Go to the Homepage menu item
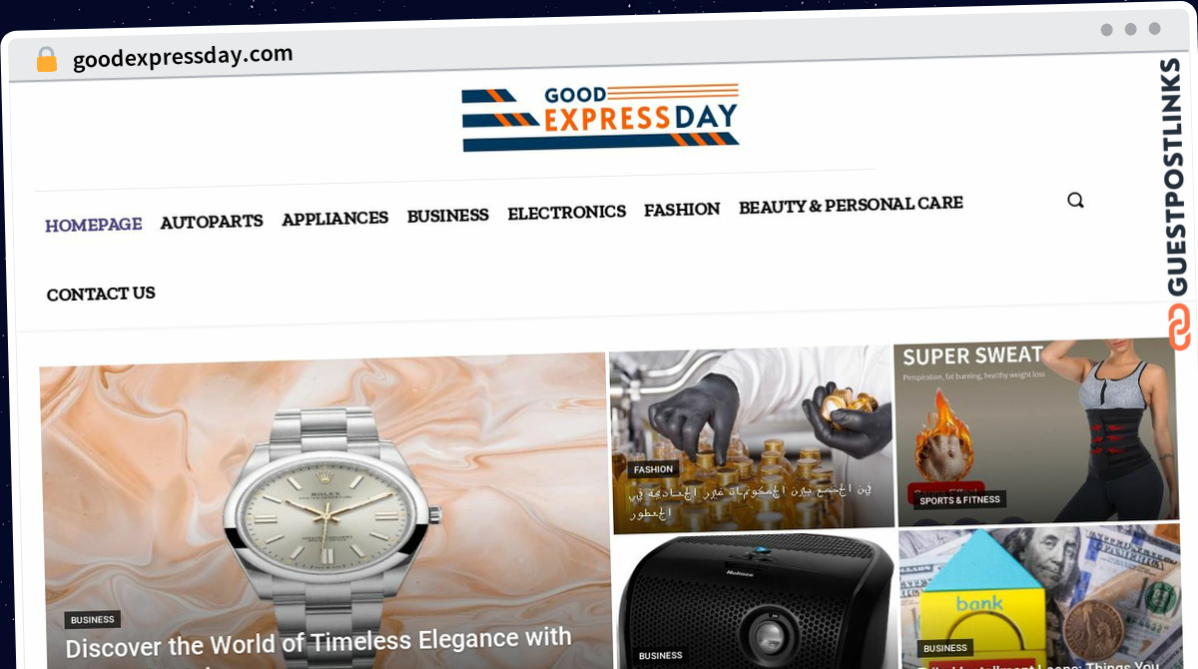 click(94, 225)
